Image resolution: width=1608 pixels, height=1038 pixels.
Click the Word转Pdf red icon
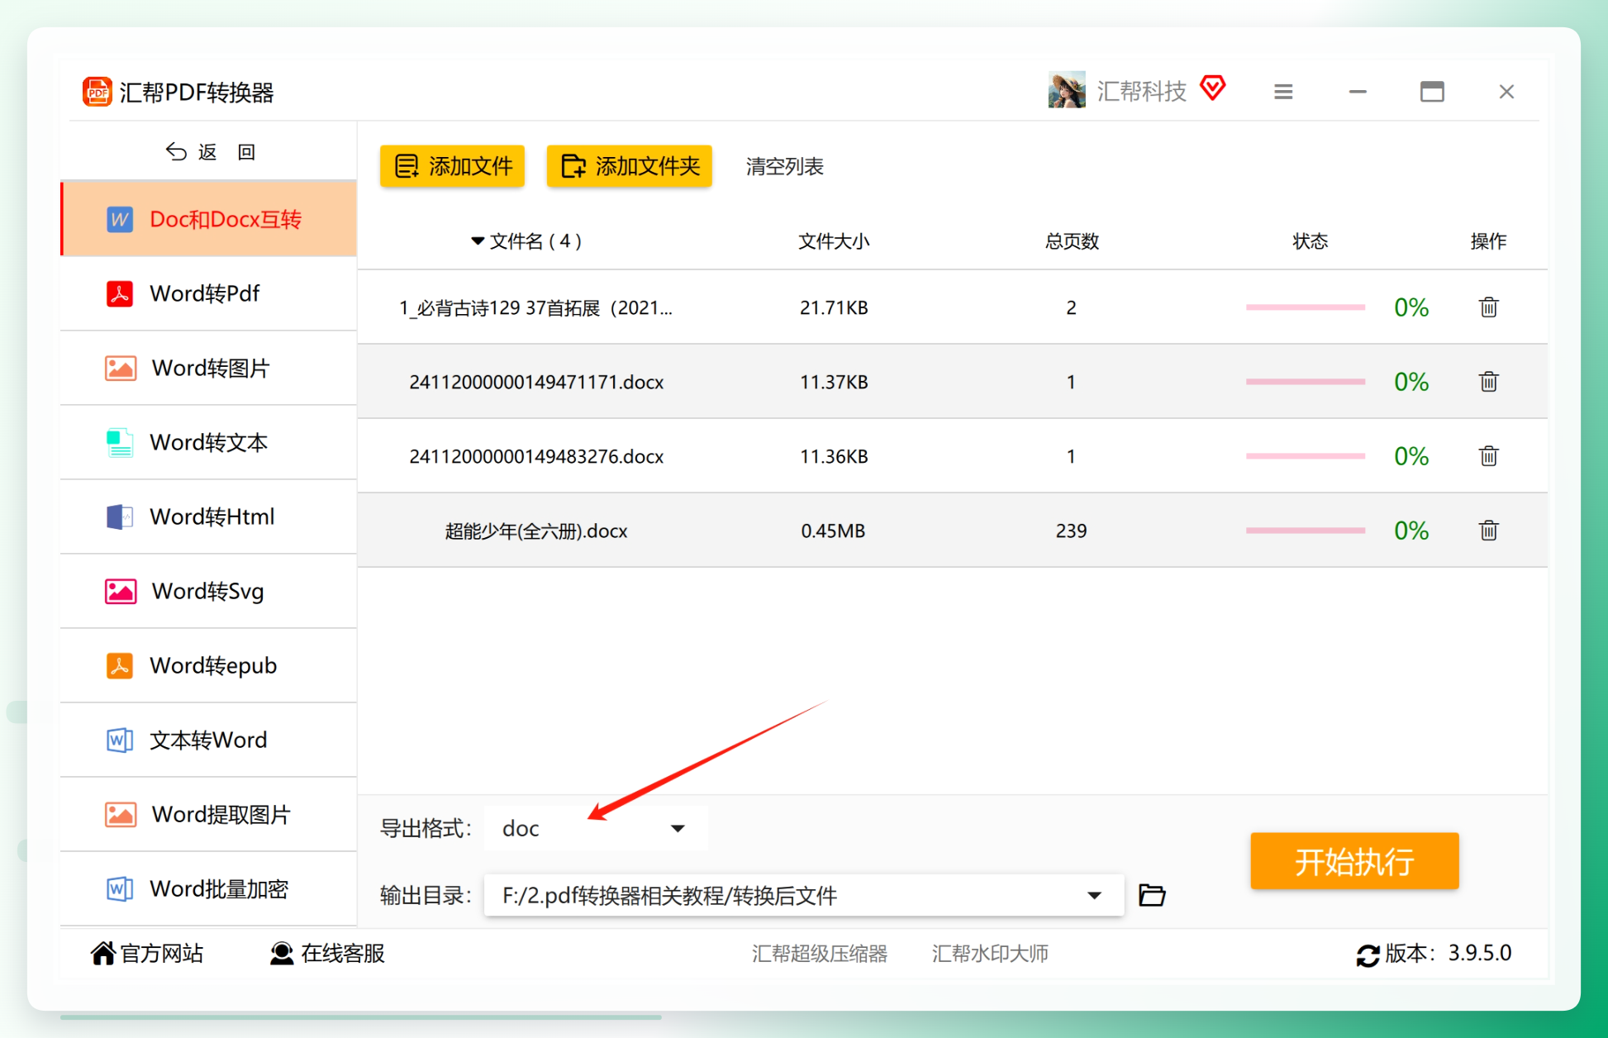pyautogui.click(x=120, y=293)
